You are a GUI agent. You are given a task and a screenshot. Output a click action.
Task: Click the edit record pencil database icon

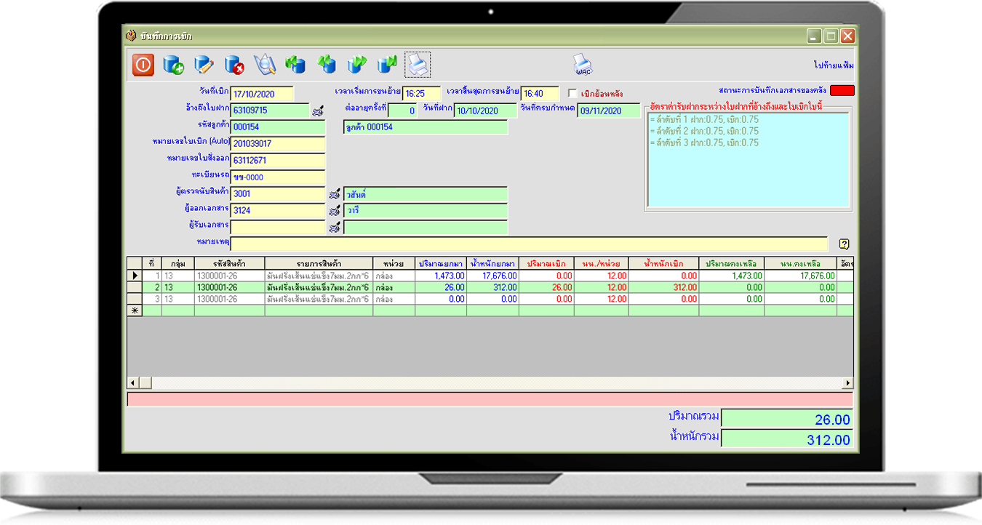click(x=204, y=65)
